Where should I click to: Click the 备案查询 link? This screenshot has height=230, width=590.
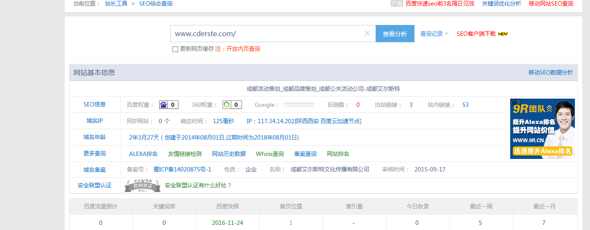pyautogui.click(x=305, y=154)
